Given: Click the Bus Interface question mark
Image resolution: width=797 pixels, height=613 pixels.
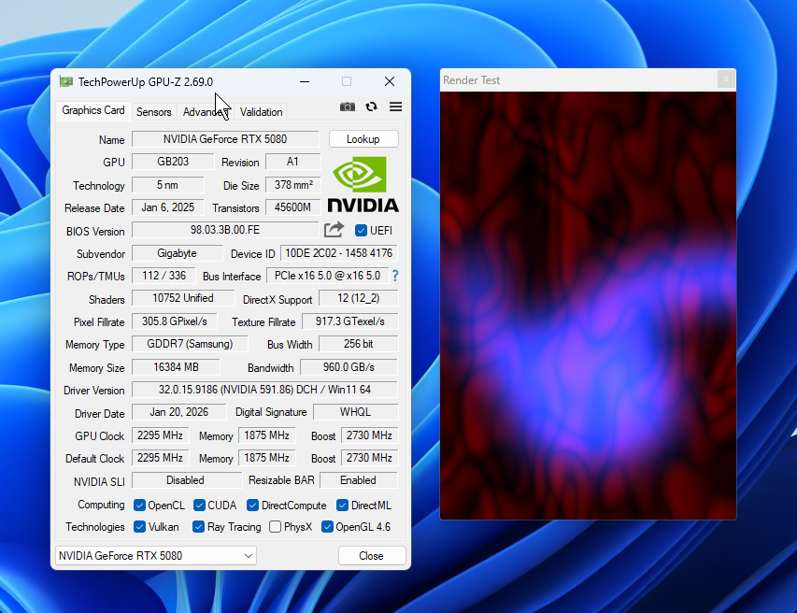Looking at the screenshot, I should (x=395, y=276).
